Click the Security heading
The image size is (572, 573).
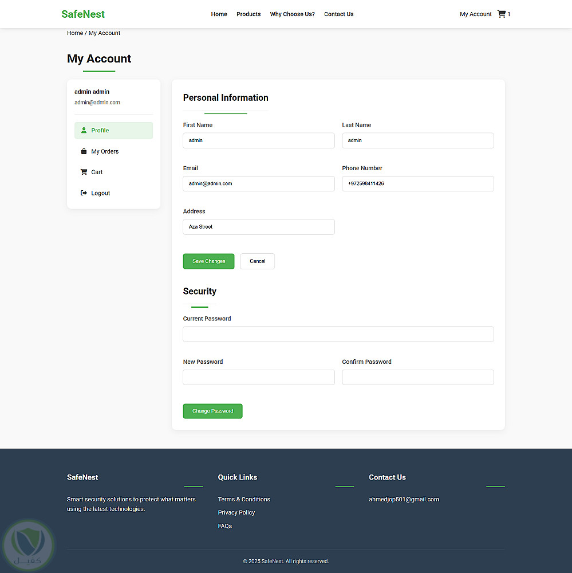click(x=199, y=291)
